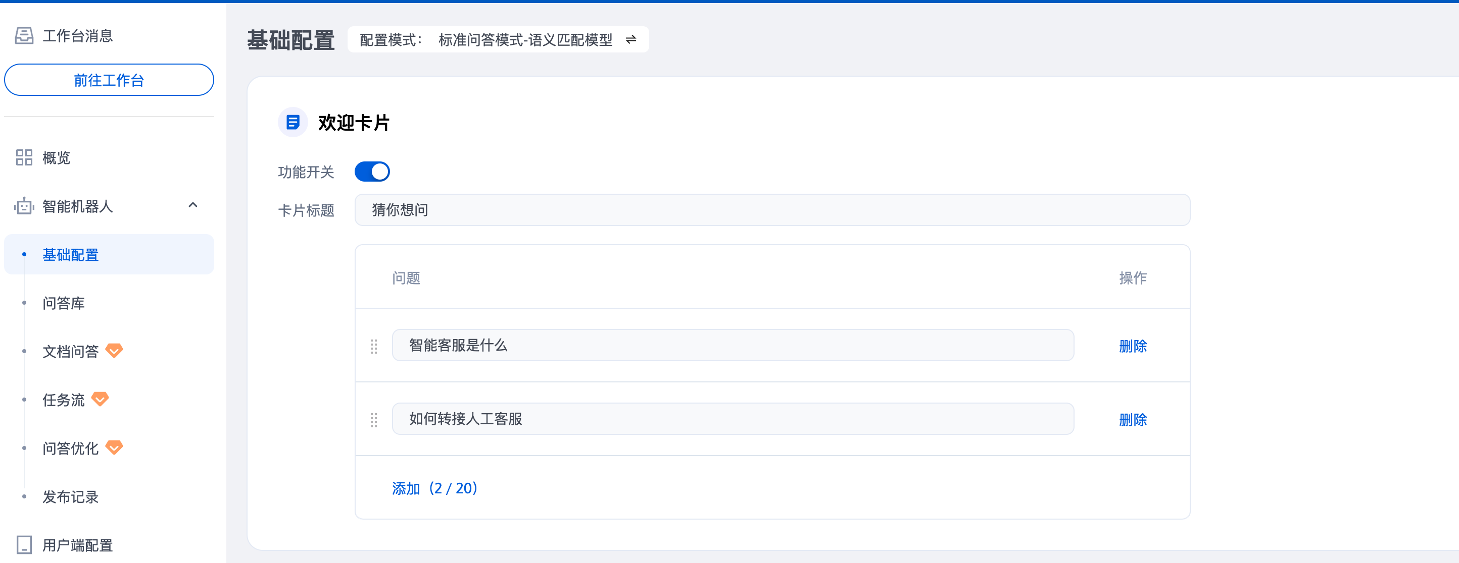Screen dimensions: 1459x563
Task: Open the 问答库 menu item
Action: coord(64,303)
